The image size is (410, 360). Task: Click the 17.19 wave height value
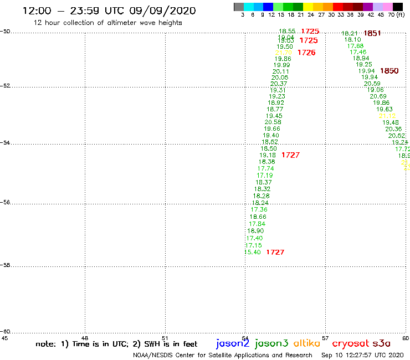tap(265, 176)
